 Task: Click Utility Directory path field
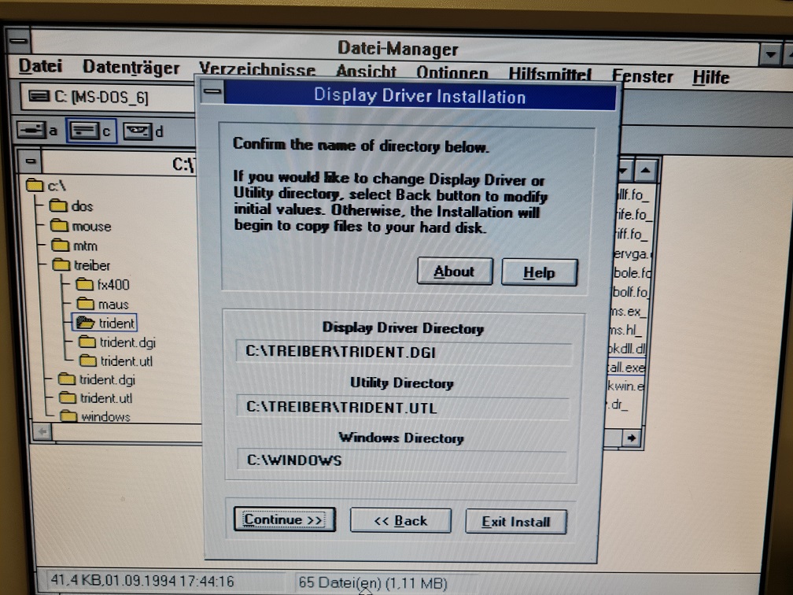pos(403,408)
